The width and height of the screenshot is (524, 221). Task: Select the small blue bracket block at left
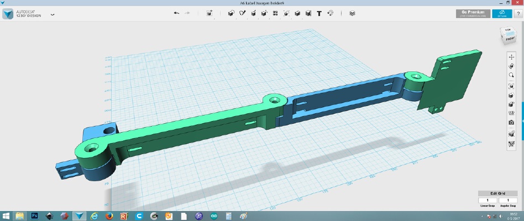pyautogui.click(x=96, y=131)
